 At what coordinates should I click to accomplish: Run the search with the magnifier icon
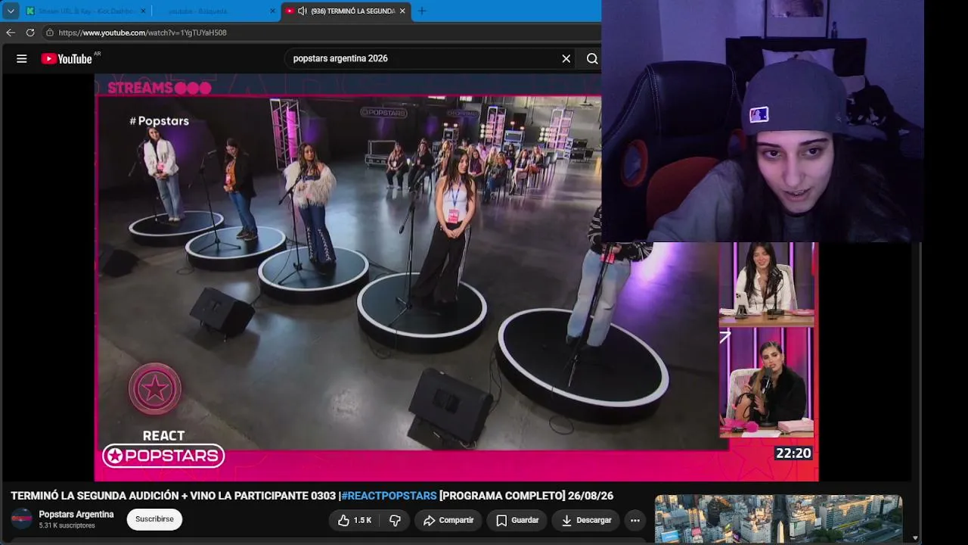[592, 58]
